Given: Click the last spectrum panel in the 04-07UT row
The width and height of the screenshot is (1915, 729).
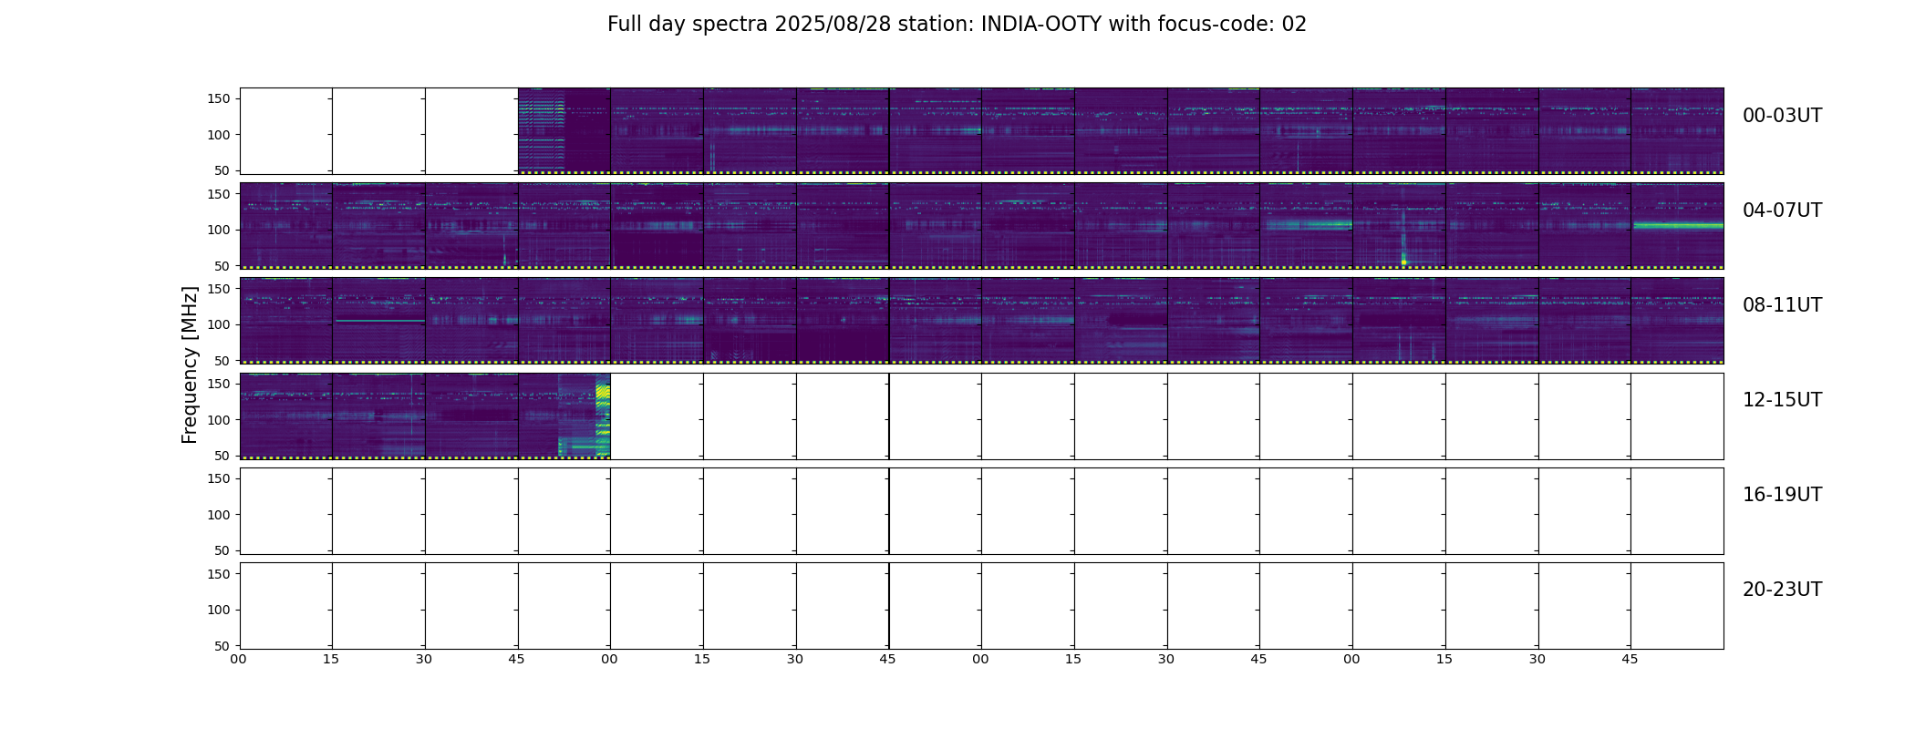Looking at the screenshot, I should pos(1677,226).
